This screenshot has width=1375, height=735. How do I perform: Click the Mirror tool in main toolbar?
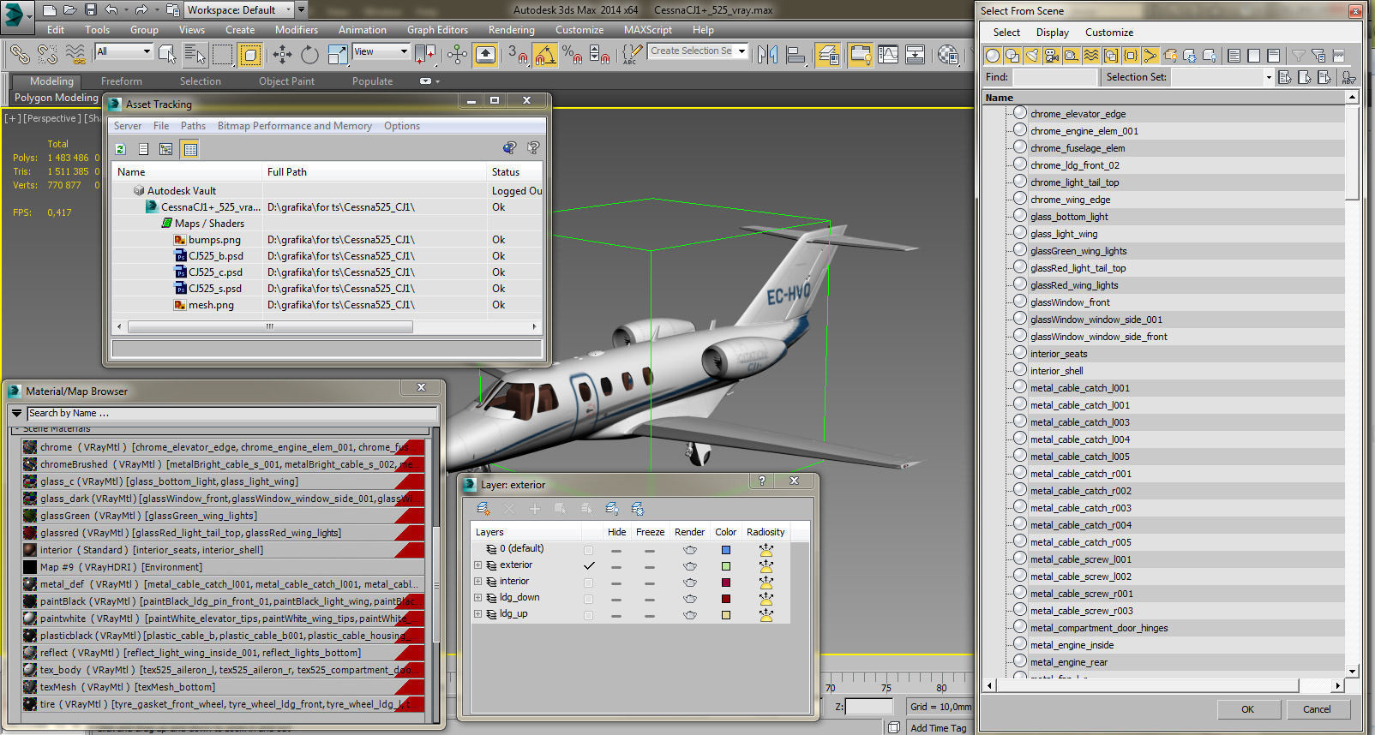click(768, 55)
